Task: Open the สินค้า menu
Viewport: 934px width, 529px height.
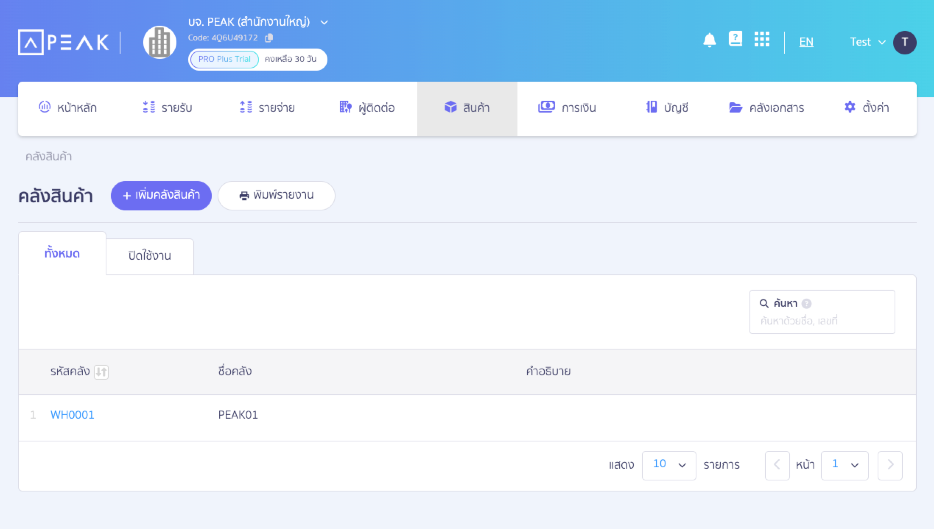Action: (x=467, y=109)
